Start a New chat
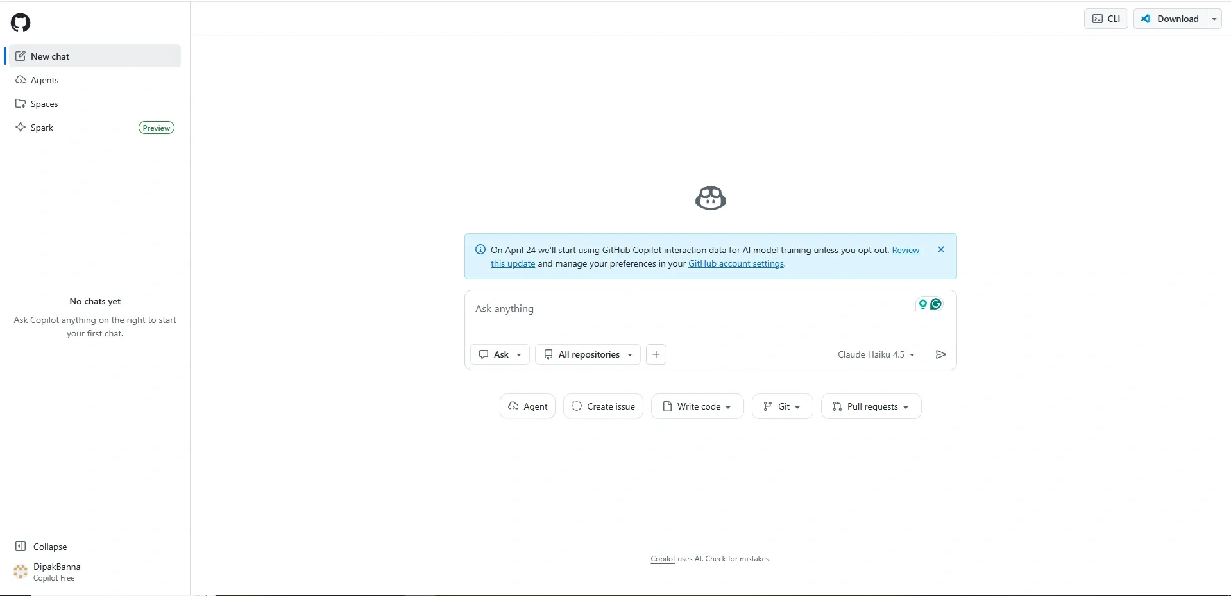 pyautogui.click(x=50, y=56)
